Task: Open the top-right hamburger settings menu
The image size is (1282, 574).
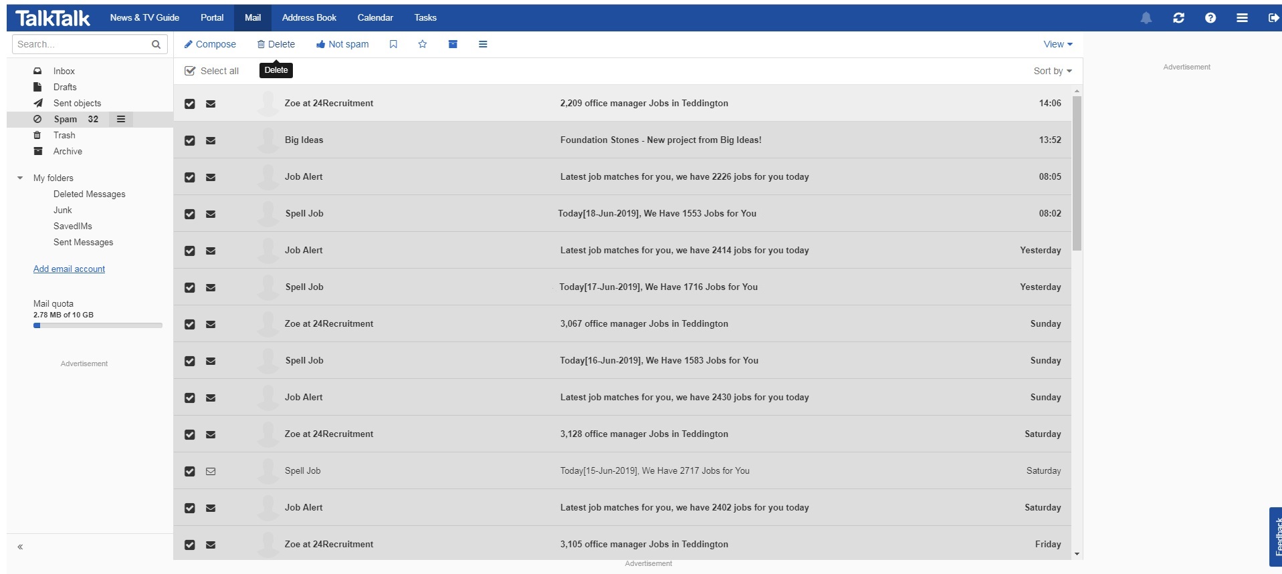Action: pos(1242,18)
